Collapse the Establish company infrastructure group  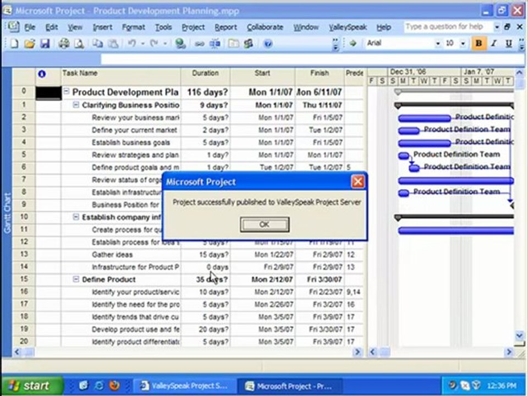pos(76,217)
